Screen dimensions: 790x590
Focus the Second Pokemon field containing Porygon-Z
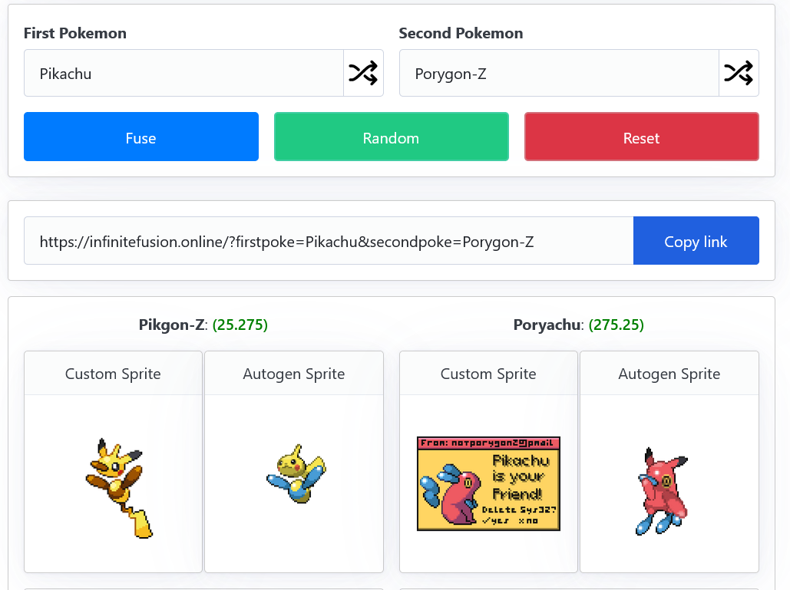click(559, 74)
